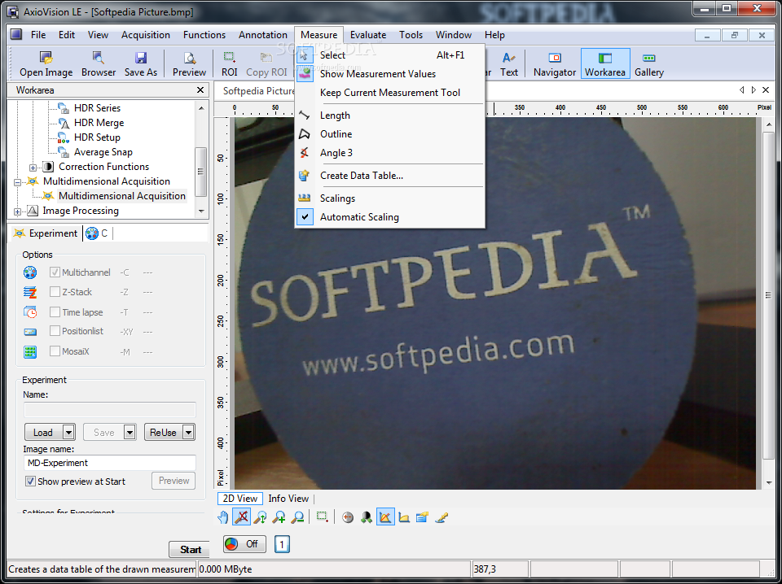The width and height of the screenshot is (782, 584).
Task: Click the previous document tab arrow
Action: coord(741,90)
